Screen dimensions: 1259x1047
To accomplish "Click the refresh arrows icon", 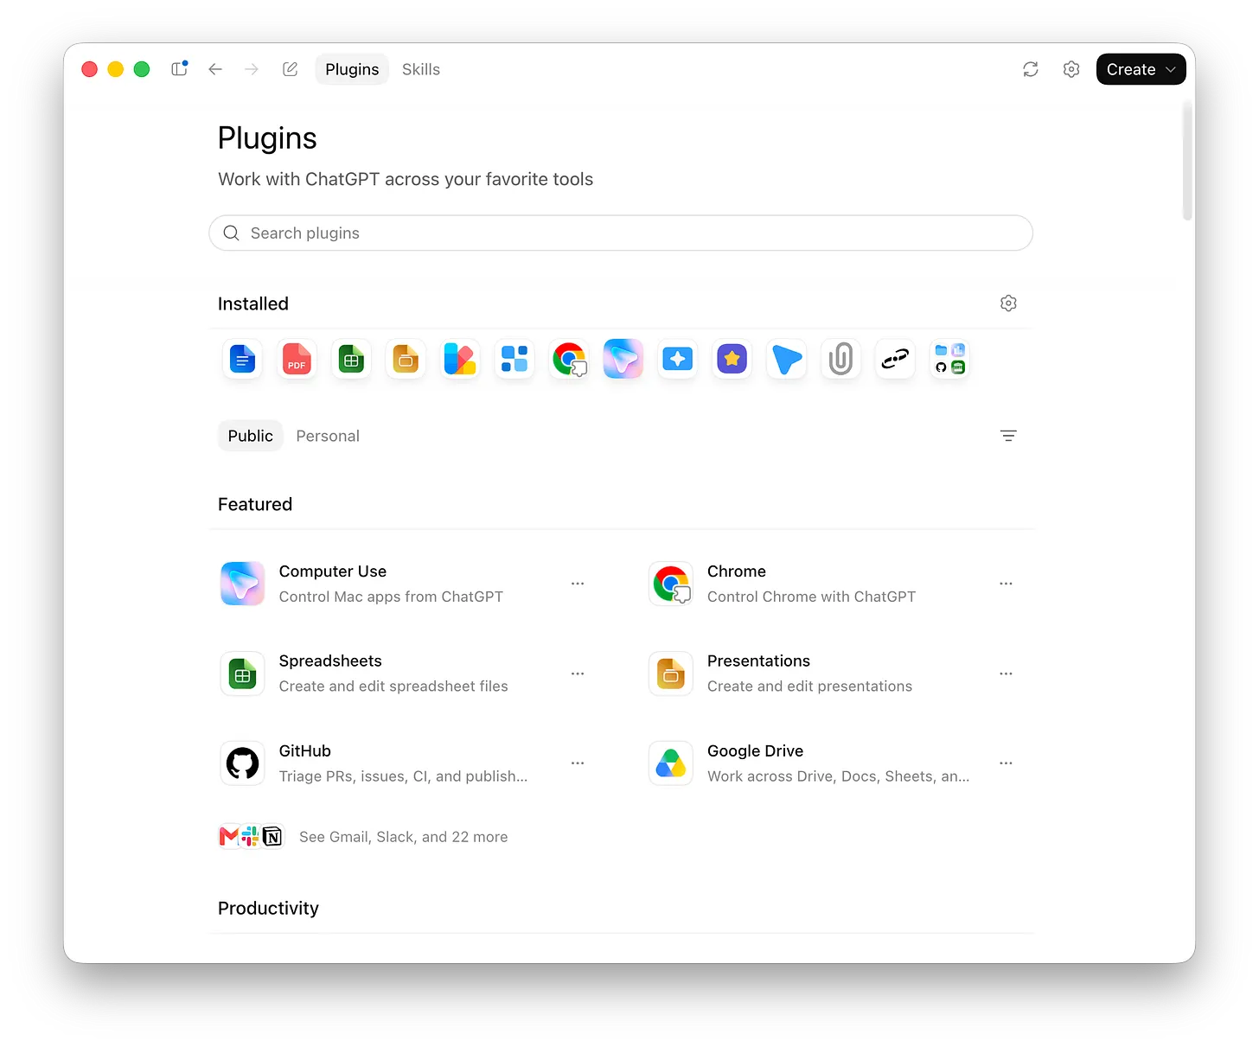I will coord(1031,69).
